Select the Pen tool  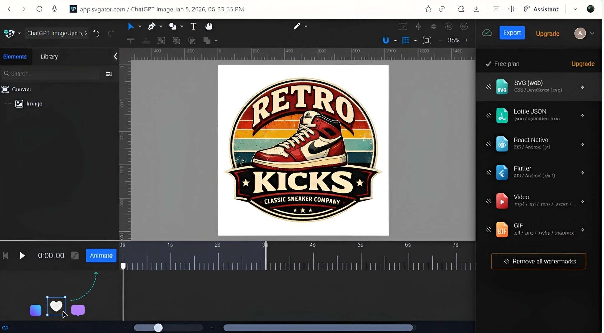pos(151,27)
